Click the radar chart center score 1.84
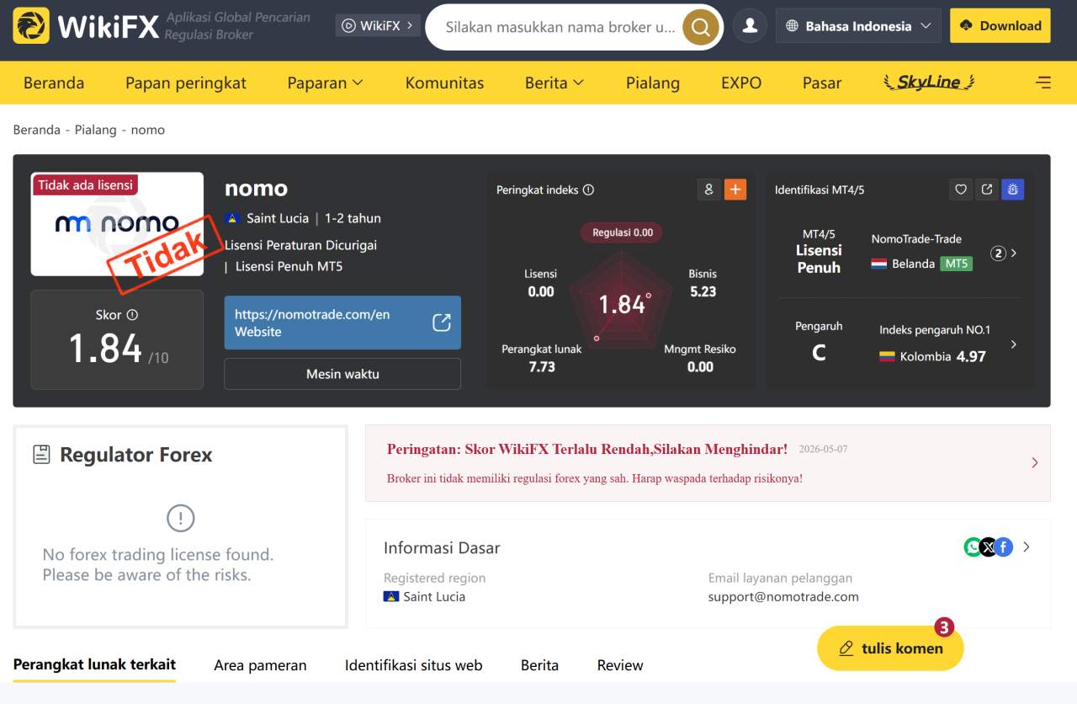 620,304
